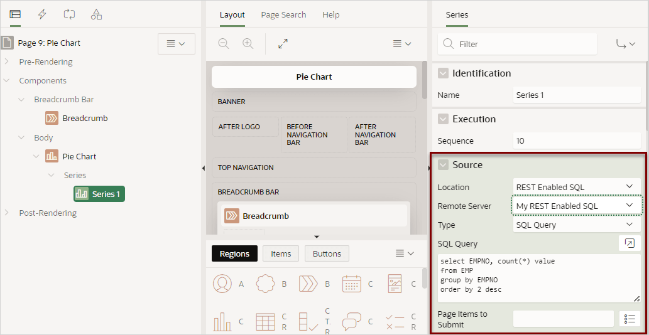Viewport: 649px width, 335px height.
Task: Collapse the Series tree node
Action: 52,175
